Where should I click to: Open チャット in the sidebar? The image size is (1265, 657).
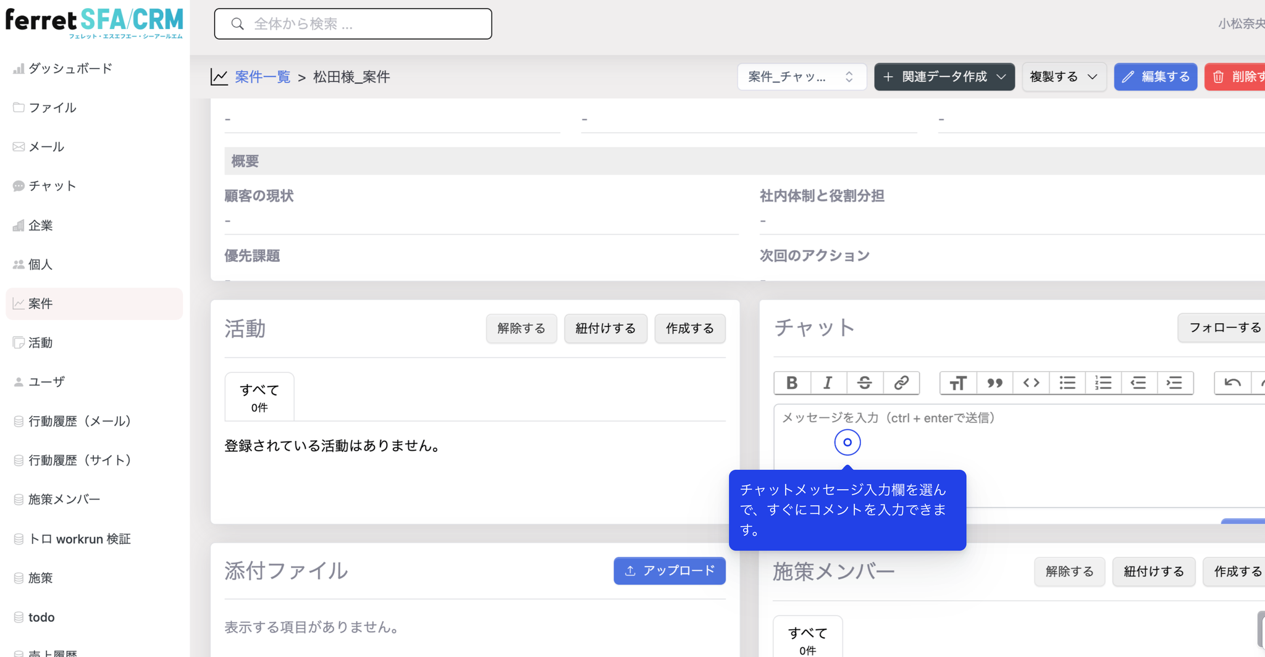[94, 186]
